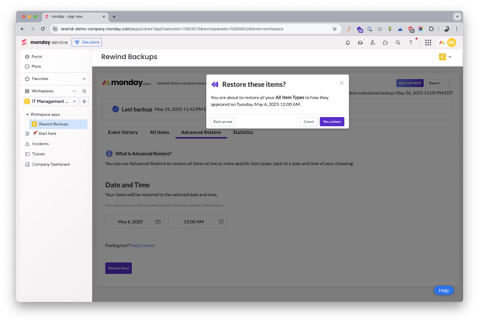Click the invite members icon
The height and width of the screenshot is (323, 479).
pyautogui.click(x=373, y=43)
